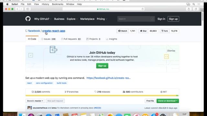
Task: Expand the Explore dropdown
Action: (x=72, y=19)
